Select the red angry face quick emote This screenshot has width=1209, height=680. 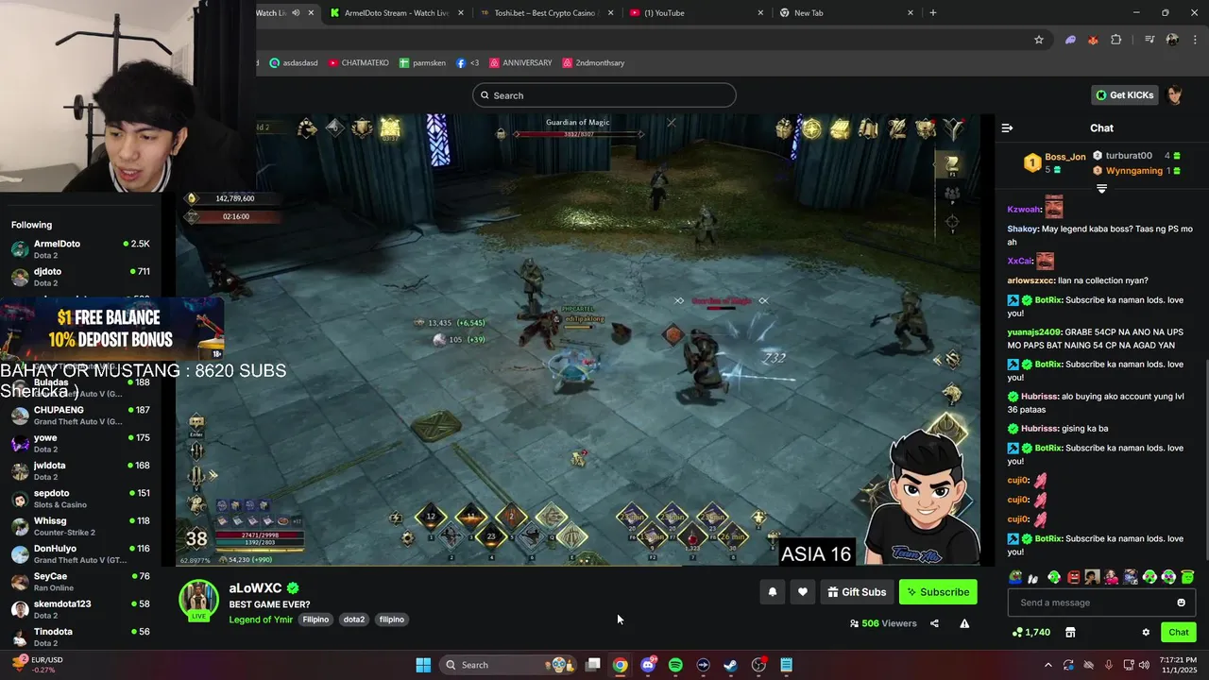(1073, 577)
